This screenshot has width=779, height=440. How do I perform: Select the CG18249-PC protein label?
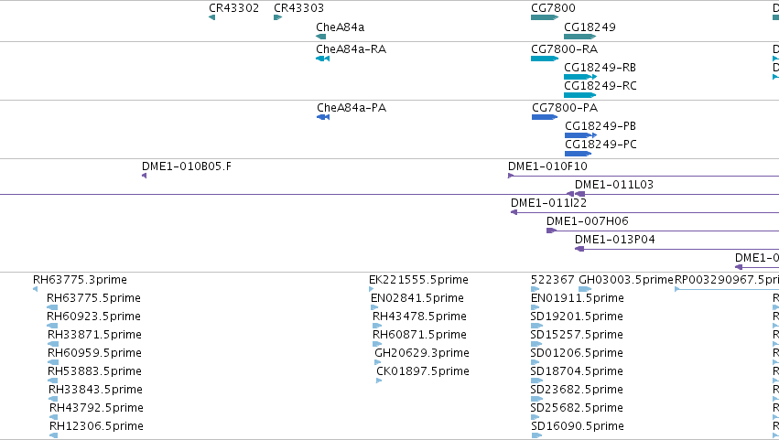click(600, 145)
